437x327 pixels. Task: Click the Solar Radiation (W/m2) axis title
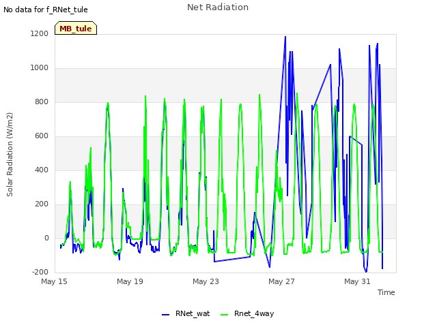tap(10, 155)
